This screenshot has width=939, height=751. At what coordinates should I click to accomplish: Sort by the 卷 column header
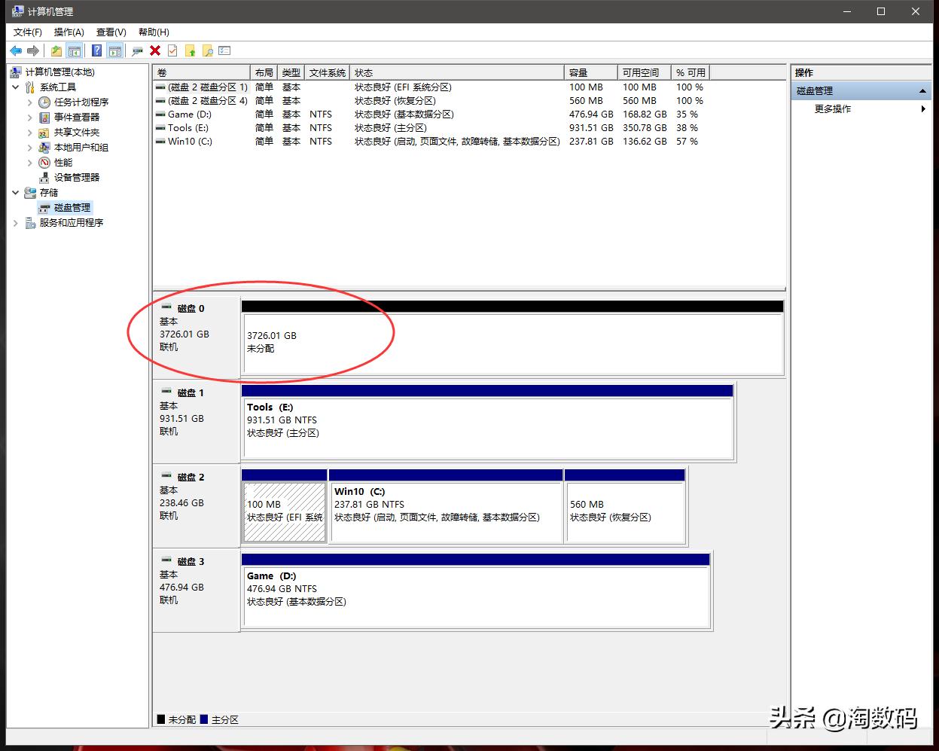(202, 72)
